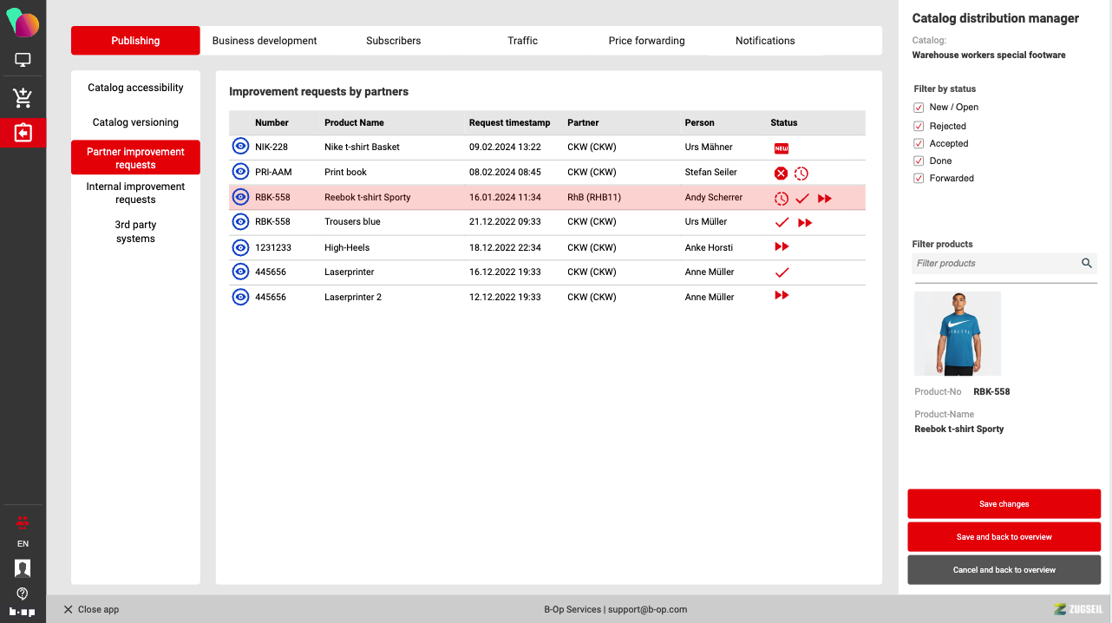Click forwarded arrows icon for High-Heels row
Image resolution: width=1112 pixels, height=623 pixels.
pos(782,247)
